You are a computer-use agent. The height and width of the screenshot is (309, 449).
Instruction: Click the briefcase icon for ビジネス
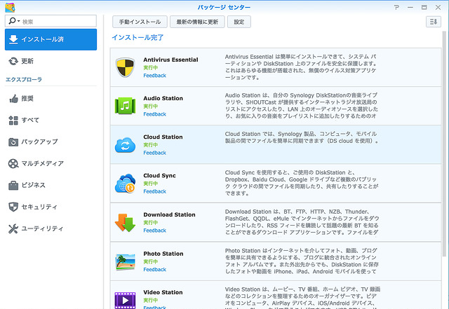13,186
